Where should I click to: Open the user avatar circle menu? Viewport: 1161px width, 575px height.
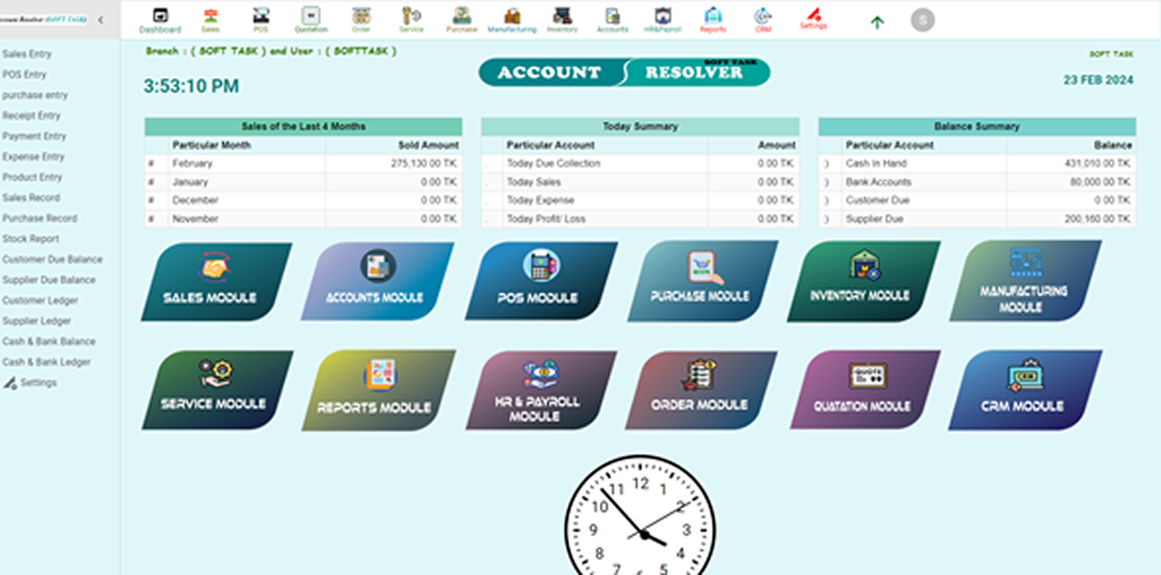[923, 20]
